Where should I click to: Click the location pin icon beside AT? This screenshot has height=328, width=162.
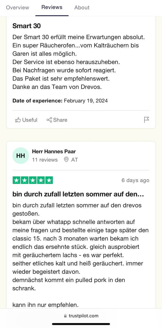click(66, 160)
